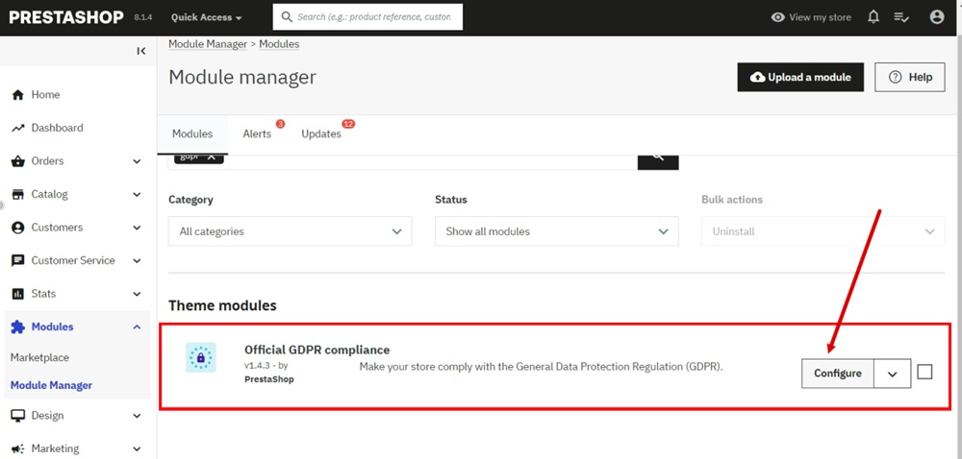Switch to the Alerts tab

[257, 133]
